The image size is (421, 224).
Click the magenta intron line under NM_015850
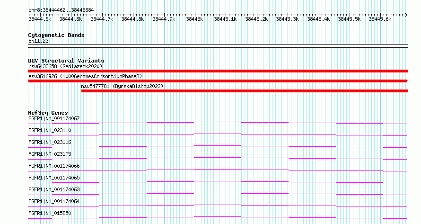tap(218, 217)
